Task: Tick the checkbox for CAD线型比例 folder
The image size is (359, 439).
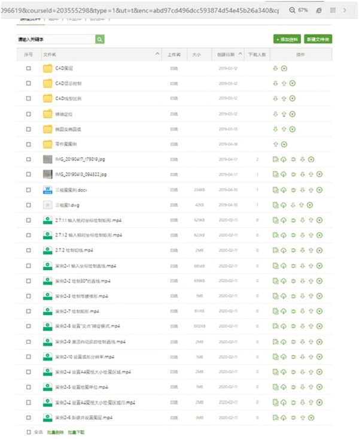Action: (28, 98)
